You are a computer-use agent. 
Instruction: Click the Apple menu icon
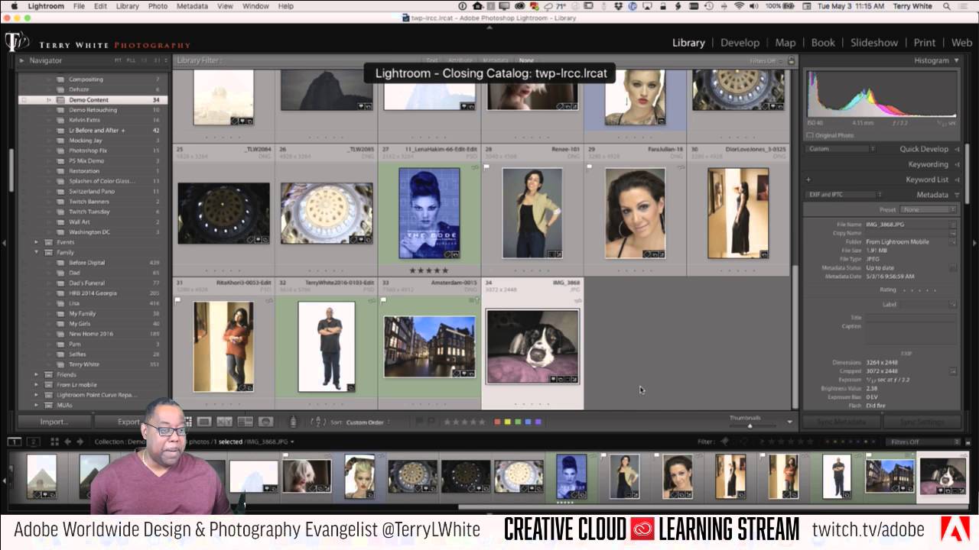(14, 6)
